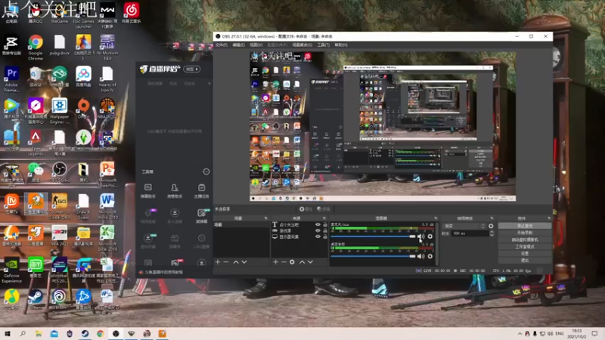Click 停止推流 stop streaming button
Image resolution: width=605 pixels, height=340 pixels.
[525, 226]
